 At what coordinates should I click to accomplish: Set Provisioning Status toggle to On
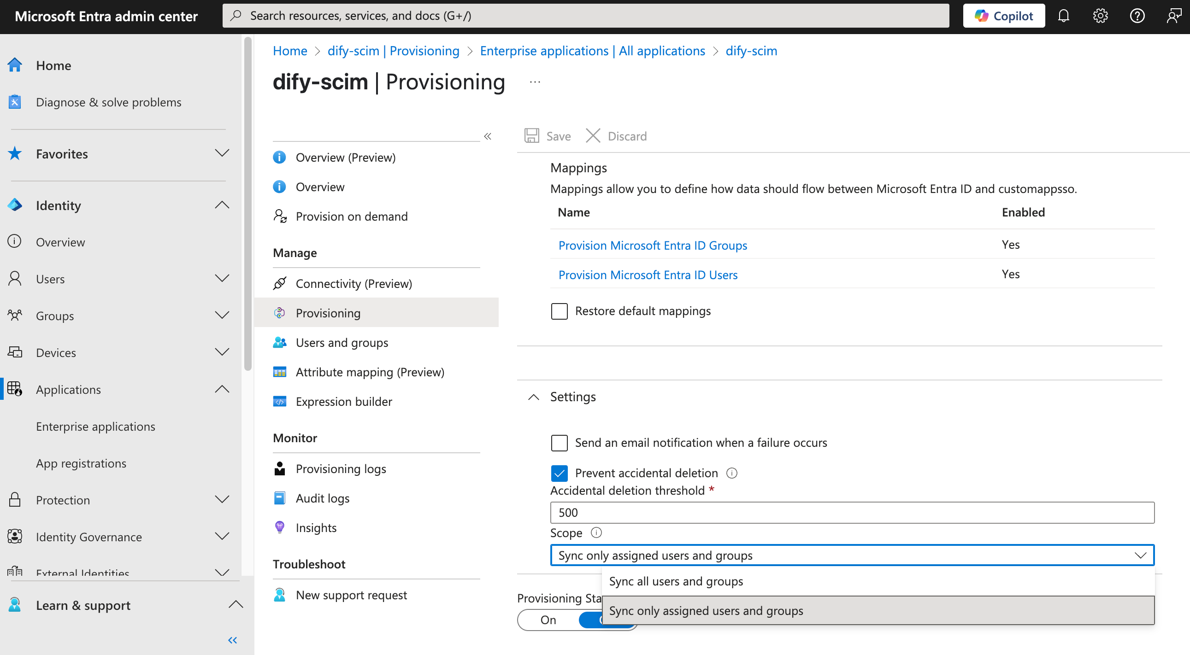548,620
